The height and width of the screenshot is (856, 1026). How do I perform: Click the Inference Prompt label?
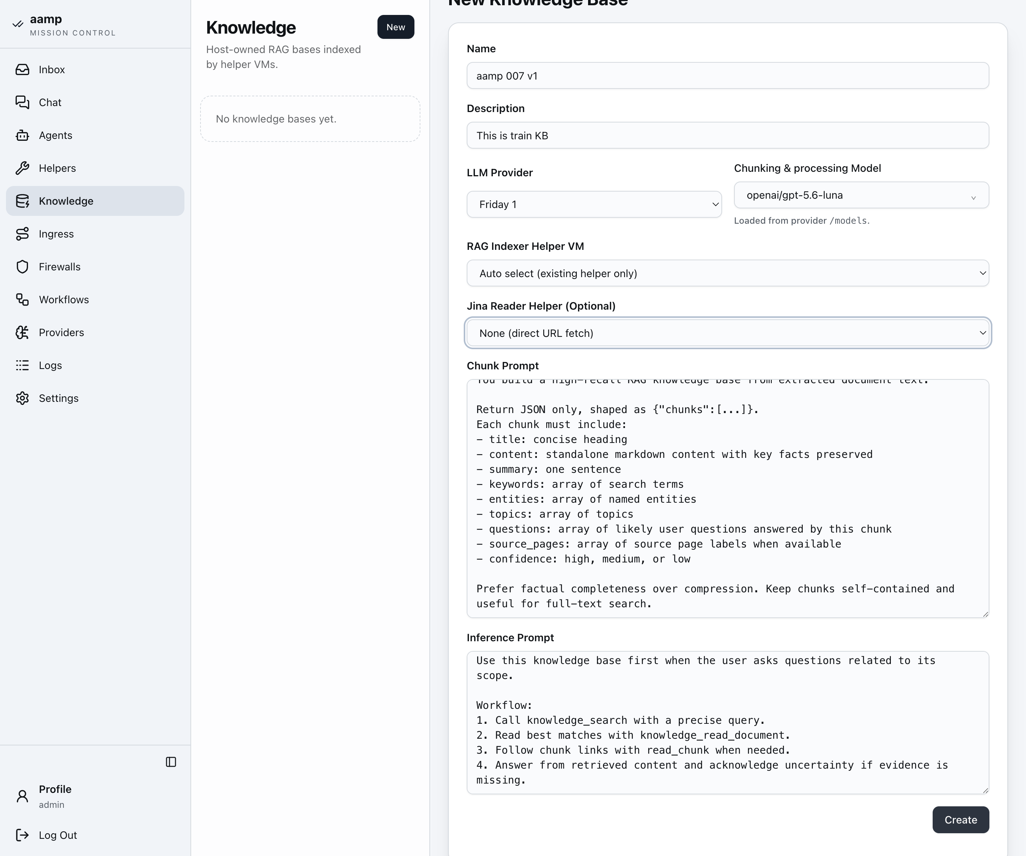(x=510, y=638)
